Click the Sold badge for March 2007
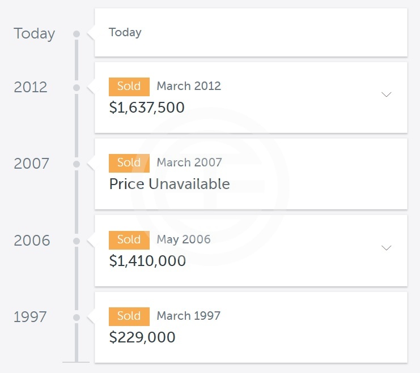 129,163
